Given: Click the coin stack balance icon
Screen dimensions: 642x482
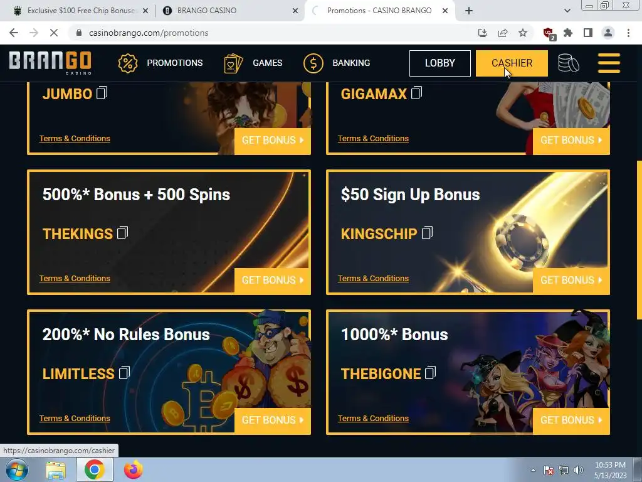Looking at the screenshot, I should click(x=568, y=63).
